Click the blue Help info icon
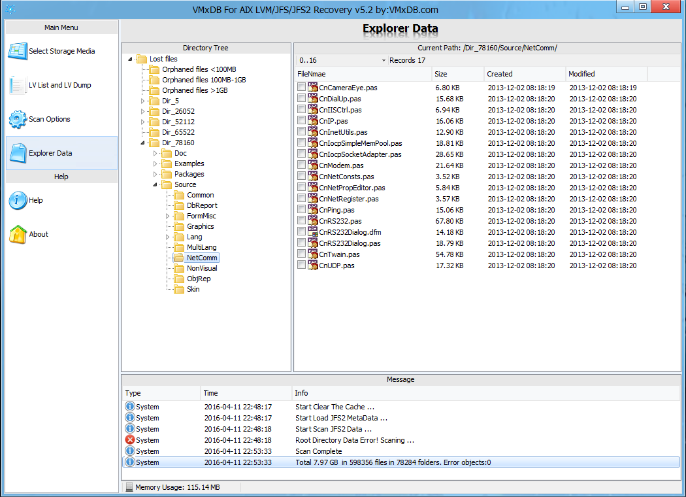This screenshot has height=497, width=686. (x=18, y=201)
